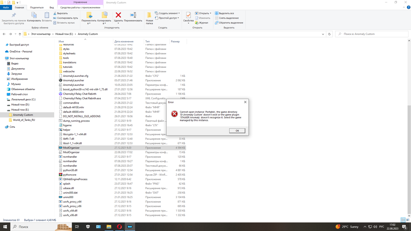Select World_of_Tanks_RU in the navigation pane
This screenshot has width=411, height=231.
(x=24, y=120)
